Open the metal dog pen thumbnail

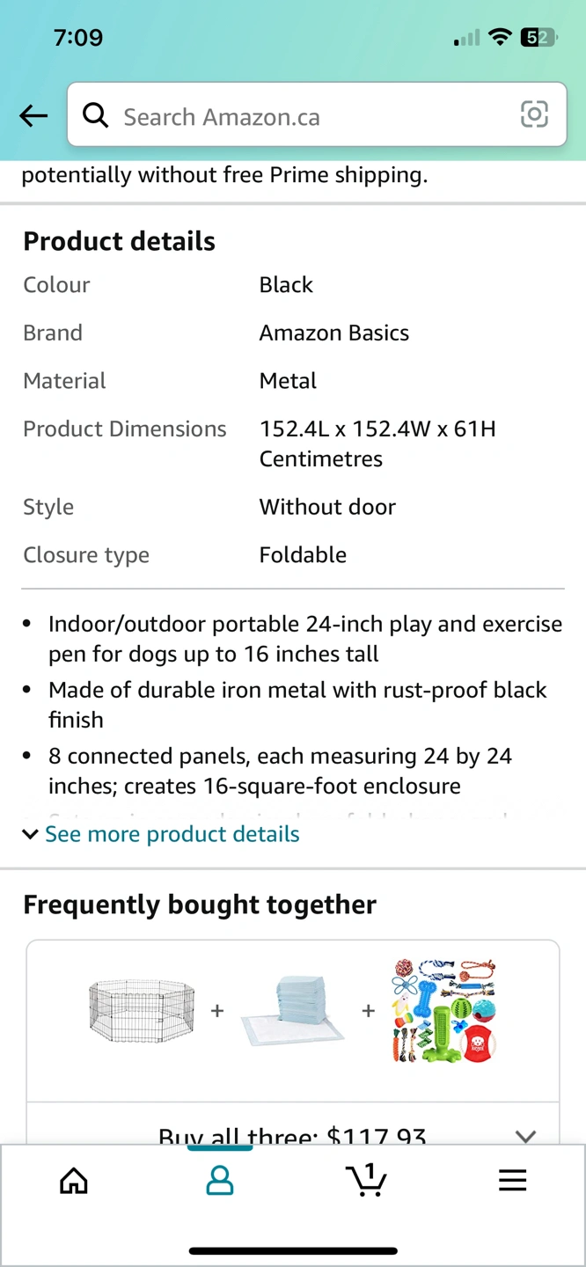(x=141, y=1010)
